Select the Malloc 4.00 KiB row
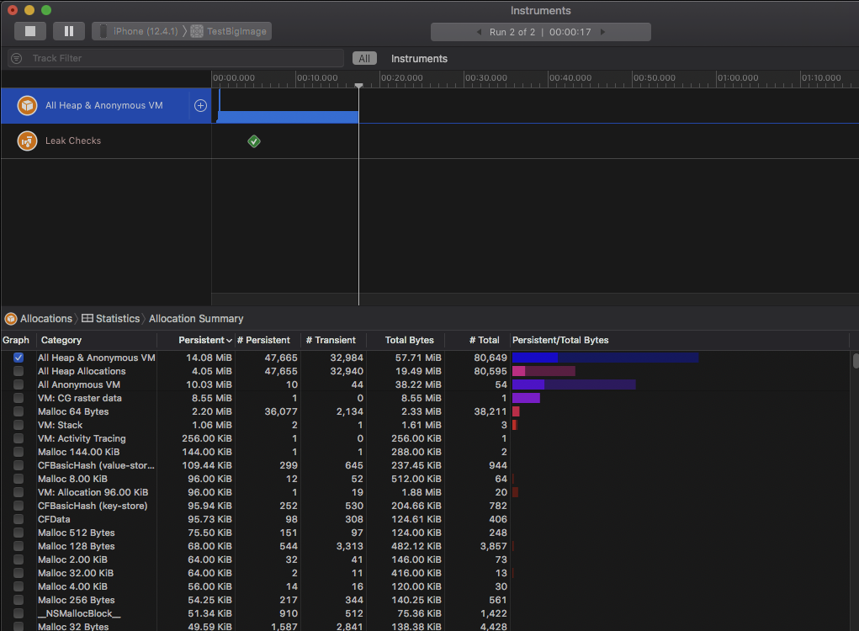 425,586
